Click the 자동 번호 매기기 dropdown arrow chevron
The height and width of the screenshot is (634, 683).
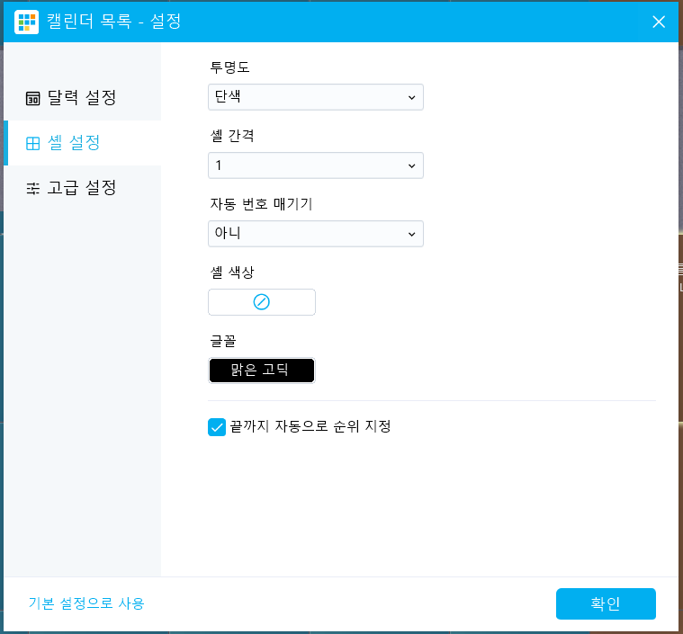point(411,235)
